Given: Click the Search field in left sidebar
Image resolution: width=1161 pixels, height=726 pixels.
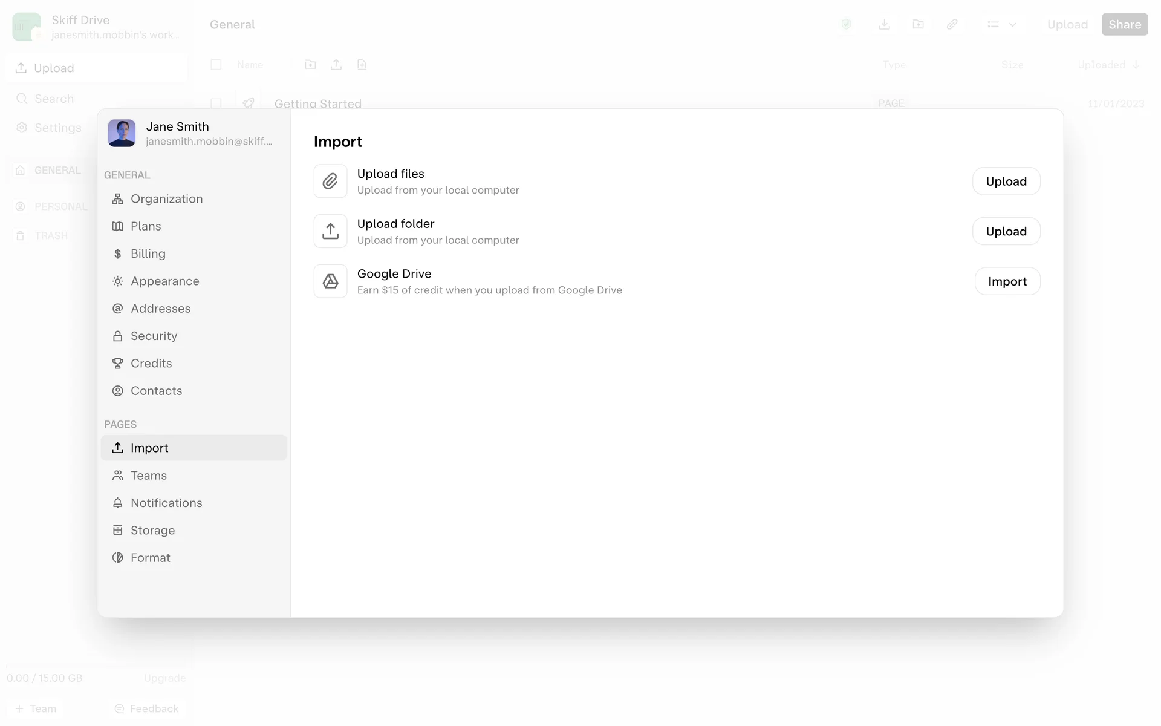Looking at the screenshot, I should pyautogui.click(x=54, y=99).
